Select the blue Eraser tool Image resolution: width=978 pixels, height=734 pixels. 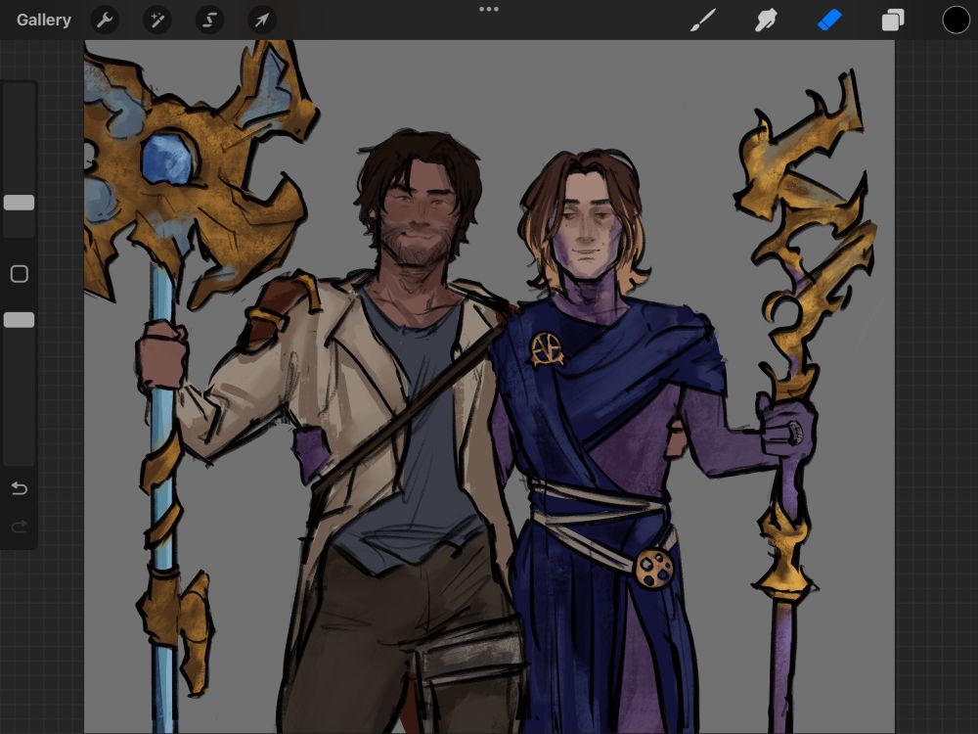pyautogui.click(x=829, y=20)
